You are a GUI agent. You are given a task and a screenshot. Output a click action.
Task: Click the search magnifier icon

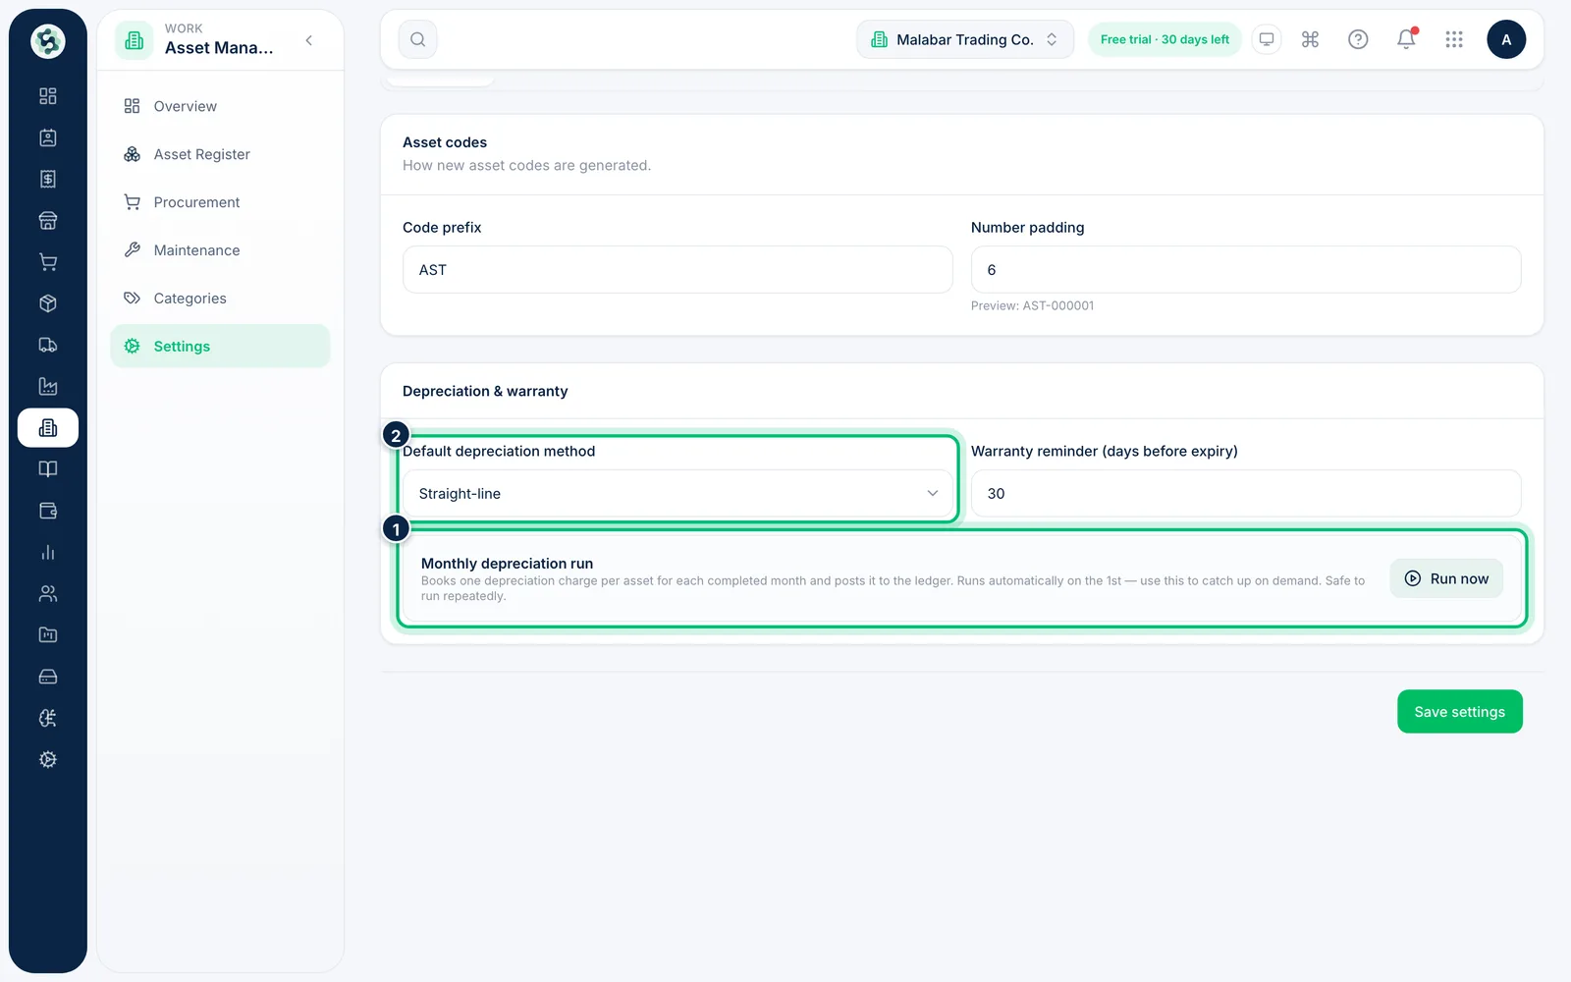(x=418, y=39)
